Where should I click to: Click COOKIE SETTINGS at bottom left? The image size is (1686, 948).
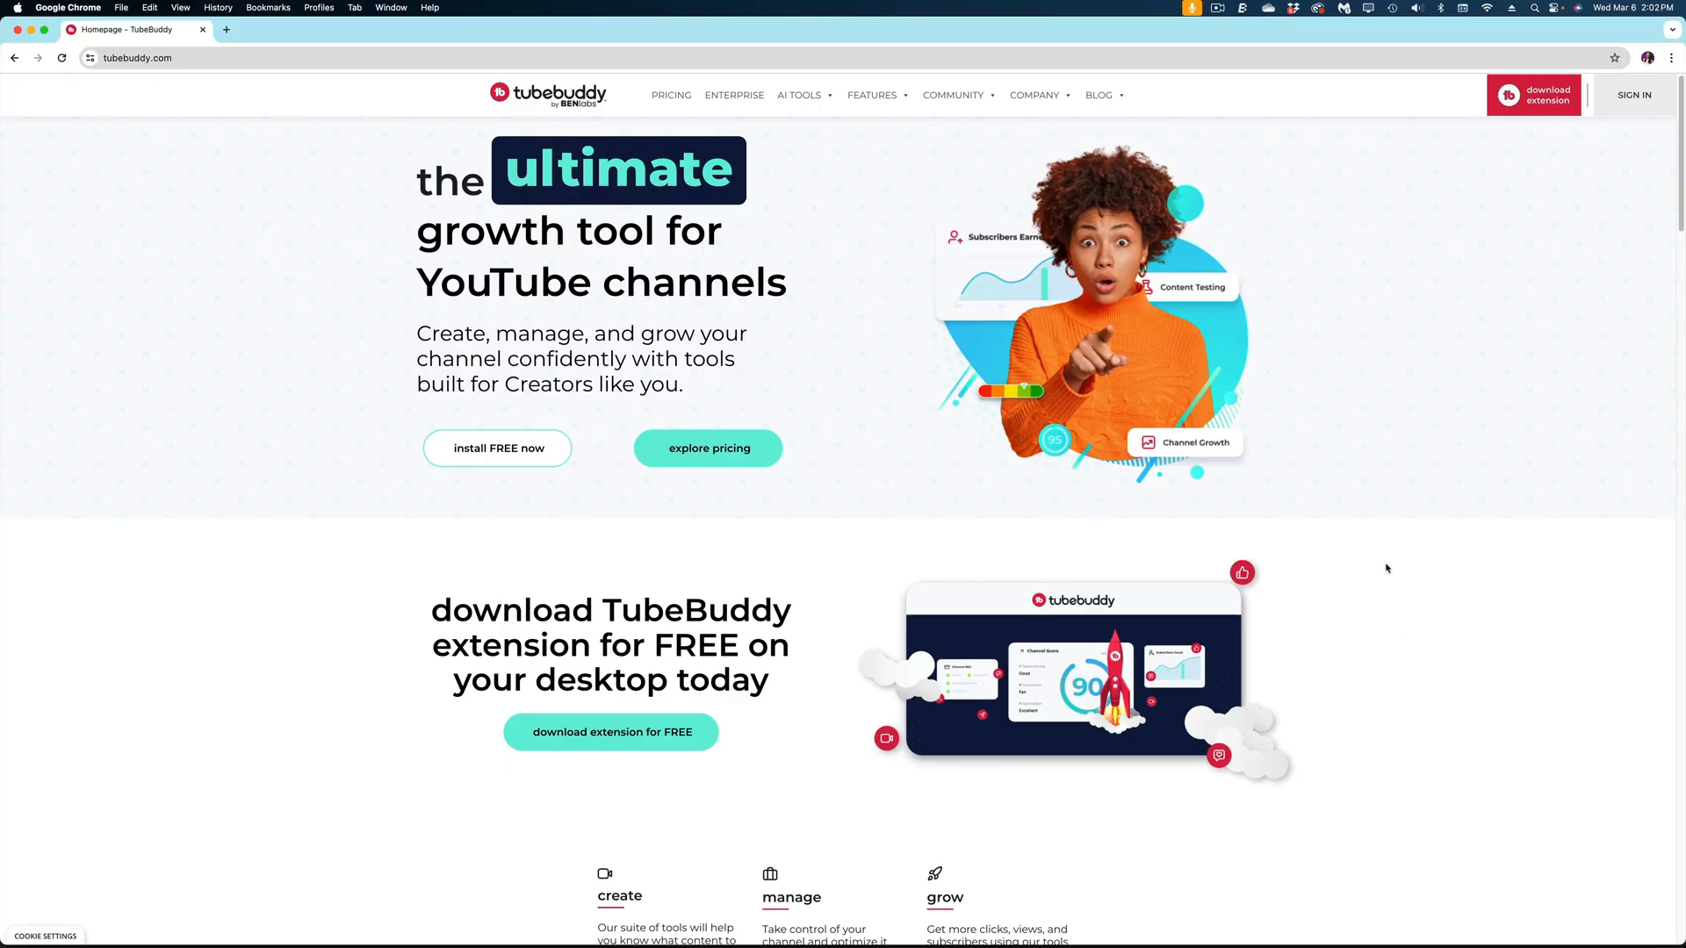pyautogui.click(x=44, y=935)
